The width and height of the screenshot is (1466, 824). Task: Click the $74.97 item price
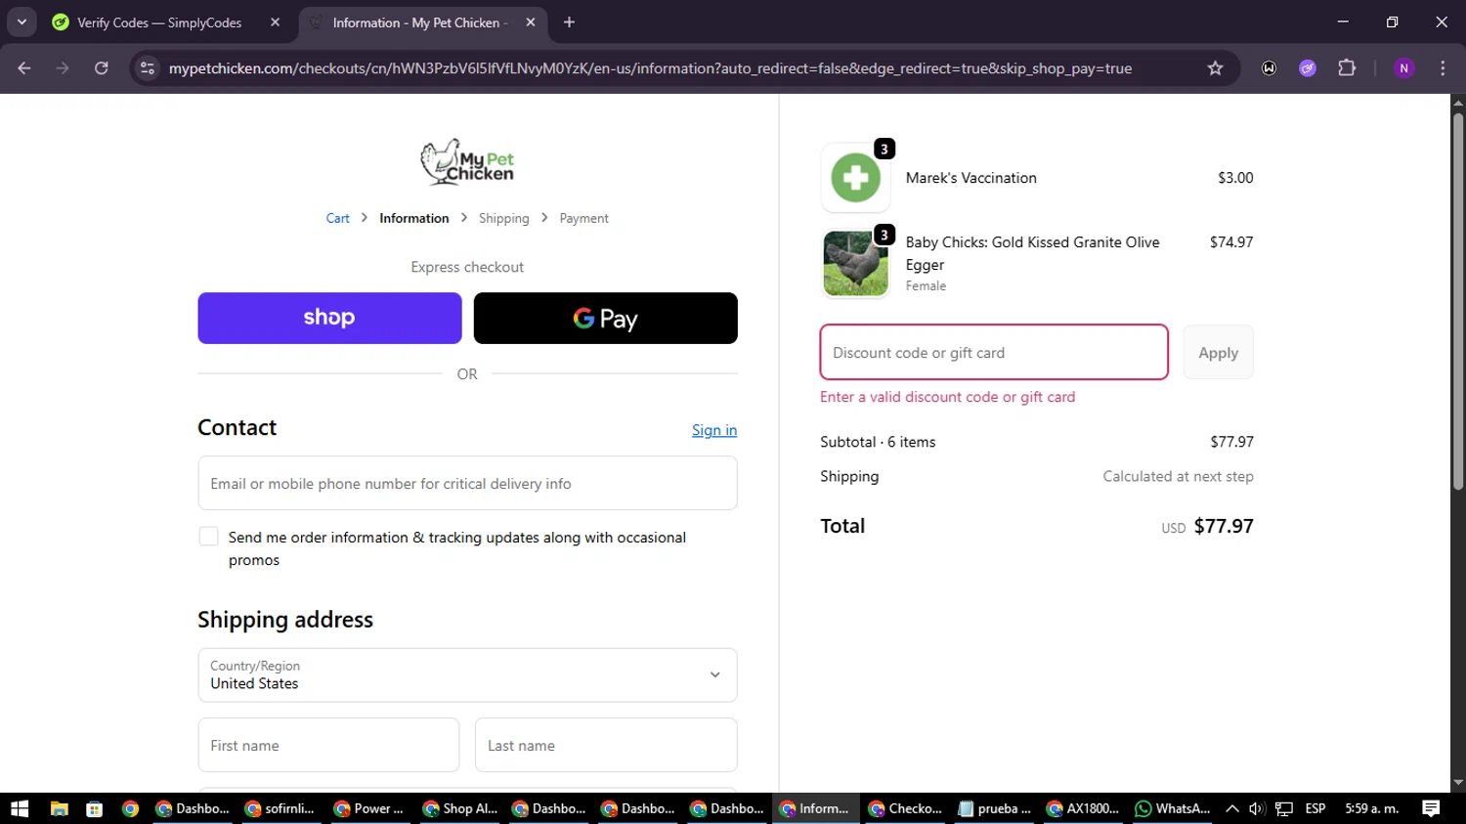(1231, 242)
